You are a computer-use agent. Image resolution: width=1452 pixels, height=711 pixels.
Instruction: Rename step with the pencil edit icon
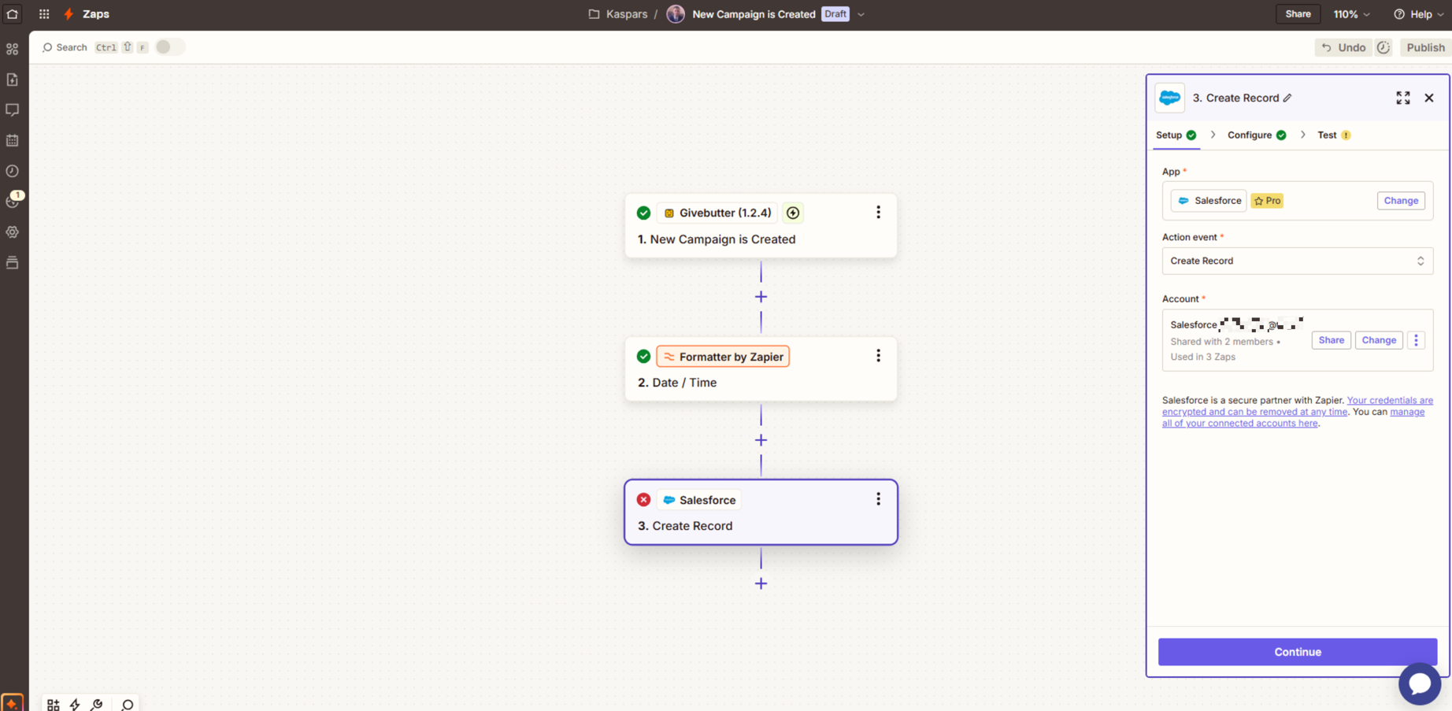[x=1287, y=98]
